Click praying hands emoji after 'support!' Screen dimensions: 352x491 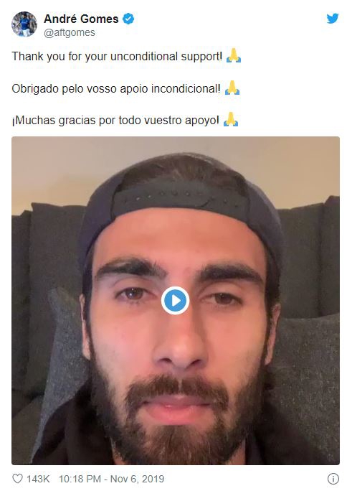click(234, 57)
